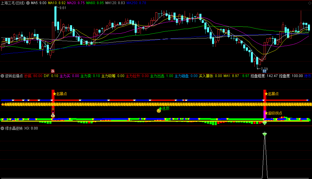The width and height of the screenshot is (312, 179).
Task: Click the 主力砸盘: 0.00 value
Action: pyautogui.click(x=186, y=76)
